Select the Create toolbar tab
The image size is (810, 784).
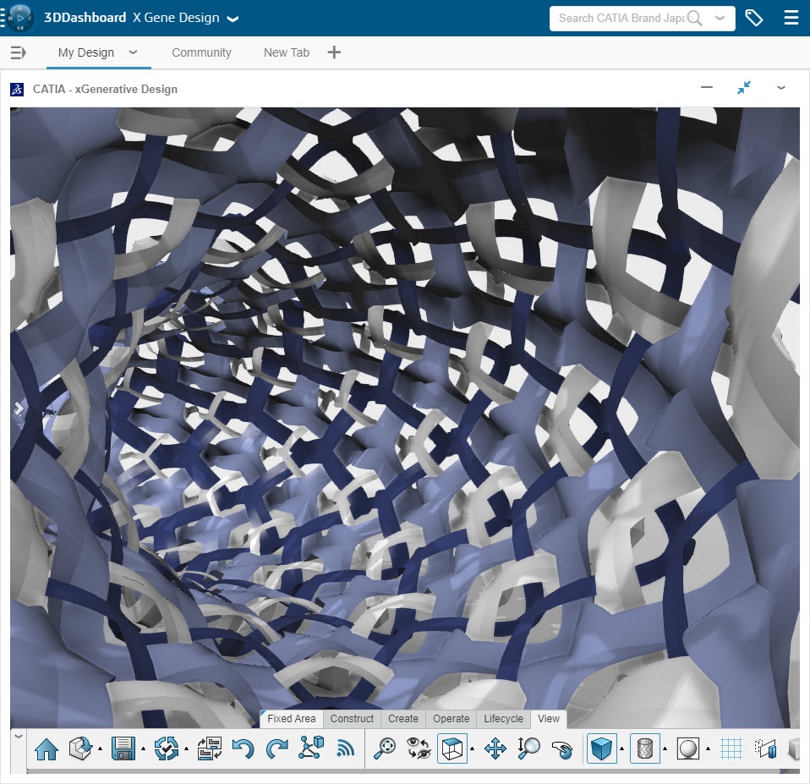tap(403, 718)
